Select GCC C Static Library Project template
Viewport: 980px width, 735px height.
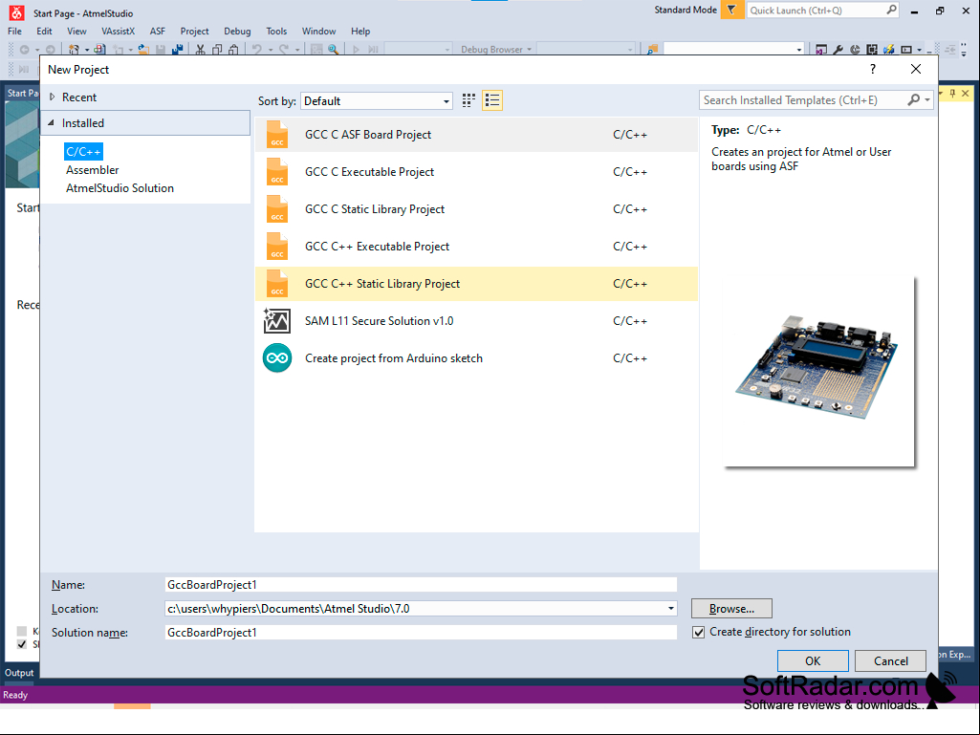pyautogui.click(x=476, y=208)
